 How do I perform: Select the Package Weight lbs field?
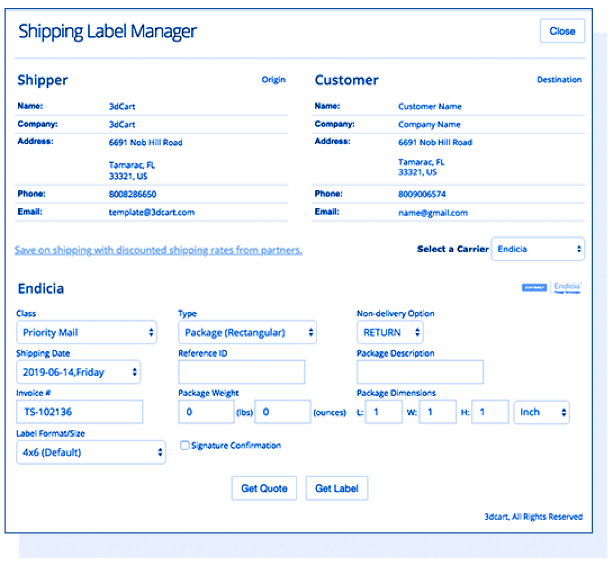[x=206, y=412]
